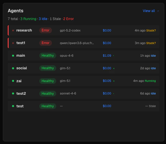The width and height of the screenshot is (166, 144).
Task: Select the test agent name
Action: [20, 106]
